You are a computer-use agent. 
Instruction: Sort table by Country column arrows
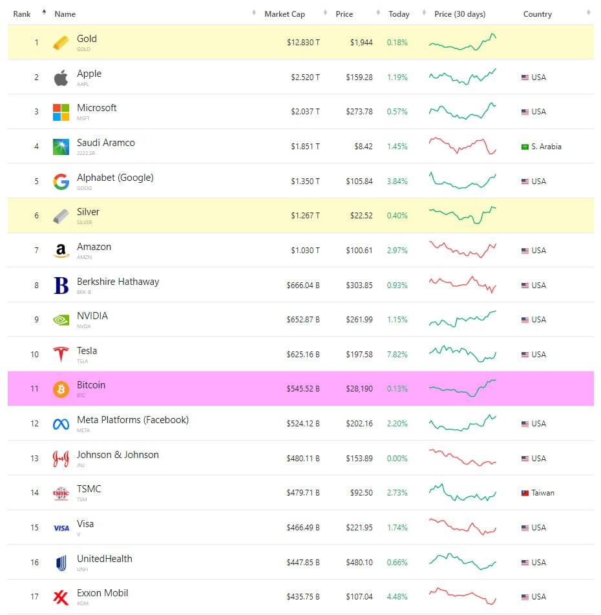coord(589,12)
